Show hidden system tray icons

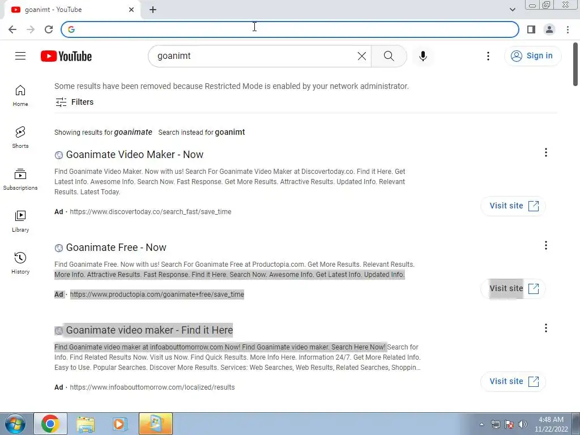[481, 424]
